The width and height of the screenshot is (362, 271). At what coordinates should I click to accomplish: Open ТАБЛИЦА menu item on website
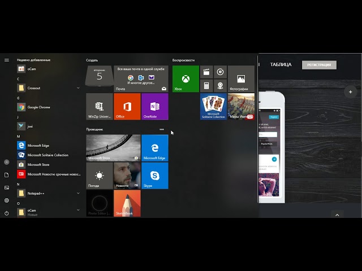pos(281,64)
